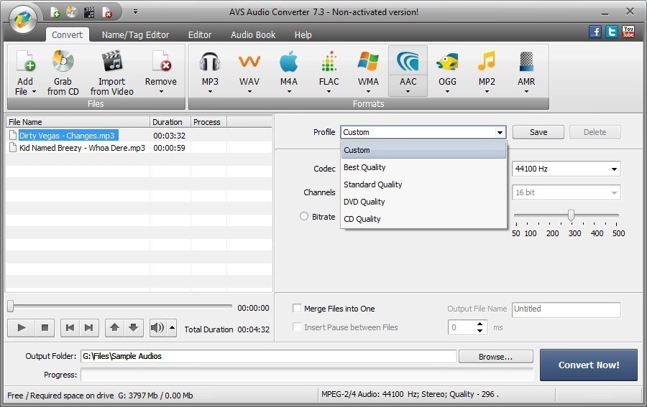Viewport: 647px width, 407px height.
Task: Click the Convert Now! button
Action: (588, 365)
